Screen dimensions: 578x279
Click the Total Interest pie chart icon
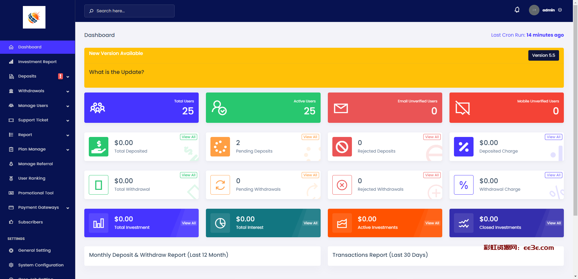click(220, 223)
